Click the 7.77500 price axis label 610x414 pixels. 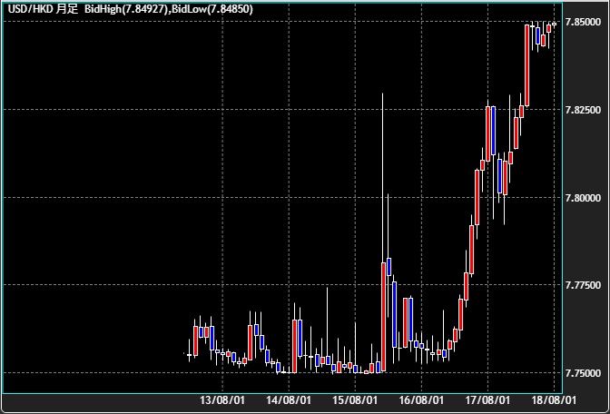tap(583, 286)
